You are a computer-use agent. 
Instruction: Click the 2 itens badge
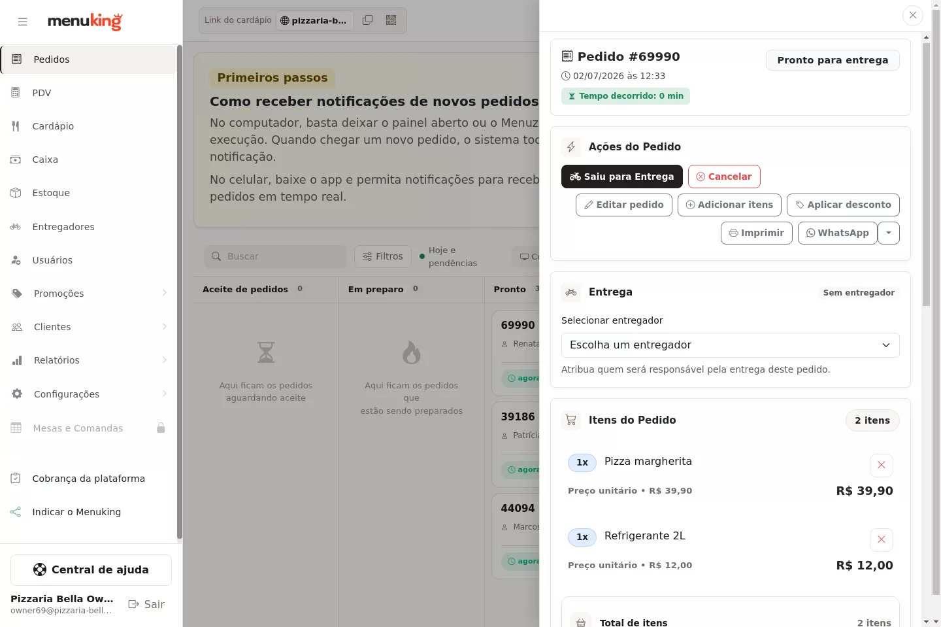(872, 420)
